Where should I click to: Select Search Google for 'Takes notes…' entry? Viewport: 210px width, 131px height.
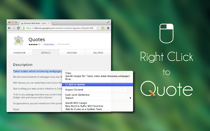(98, 76)
